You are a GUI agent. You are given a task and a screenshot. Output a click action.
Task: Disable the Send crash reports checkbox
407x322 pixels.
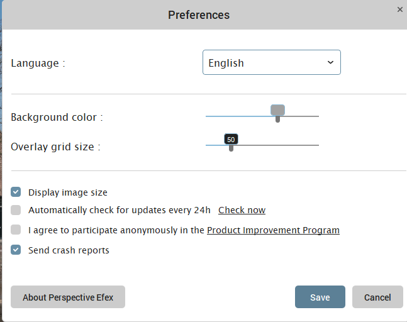(x=16, y=250)
